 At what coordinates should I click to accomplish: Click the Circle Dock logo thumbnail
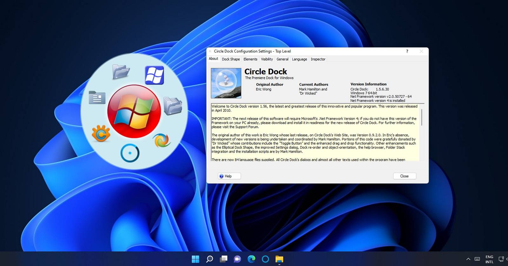click(226, 83)
